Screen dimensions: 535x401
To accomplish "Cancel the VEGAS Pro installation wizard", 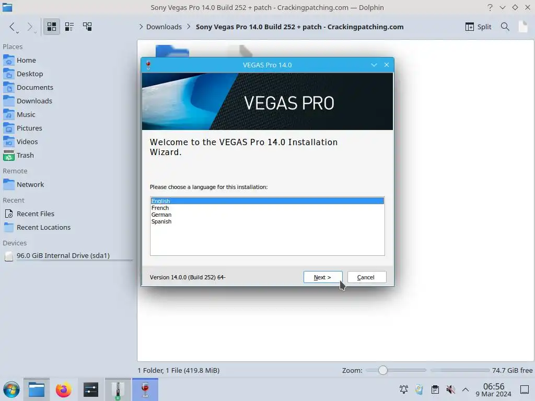I will (367, 277).
